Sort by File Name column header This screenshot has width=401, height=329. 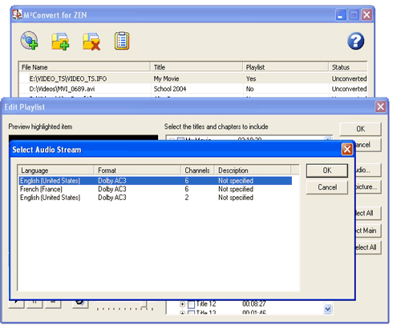coord(84,67)
